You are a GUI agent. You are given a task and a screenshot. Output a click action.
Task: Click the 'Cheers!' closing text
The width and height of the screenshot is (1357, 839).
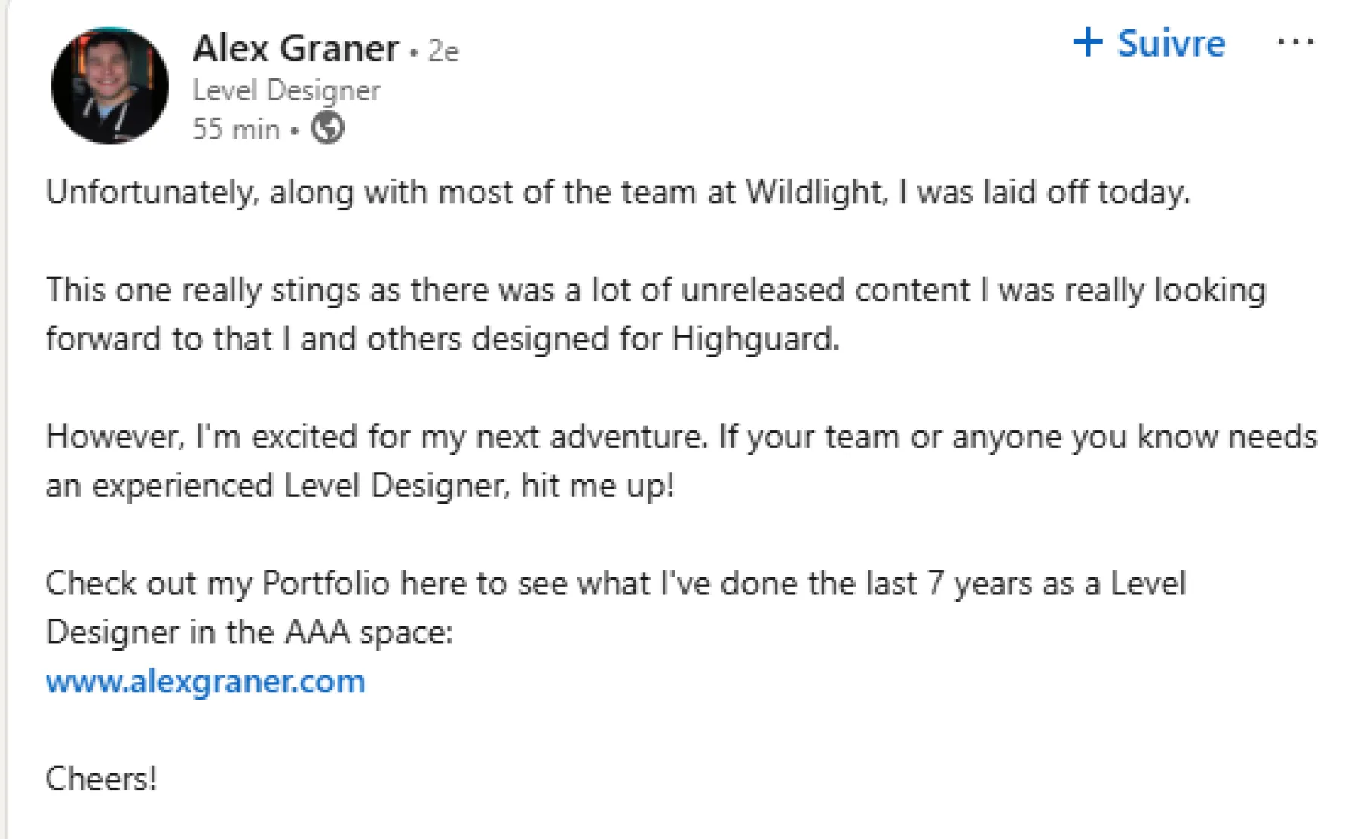101,779
